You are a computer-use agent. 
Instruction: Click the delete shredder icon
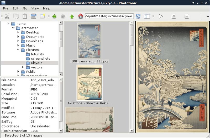click(34, 16)
